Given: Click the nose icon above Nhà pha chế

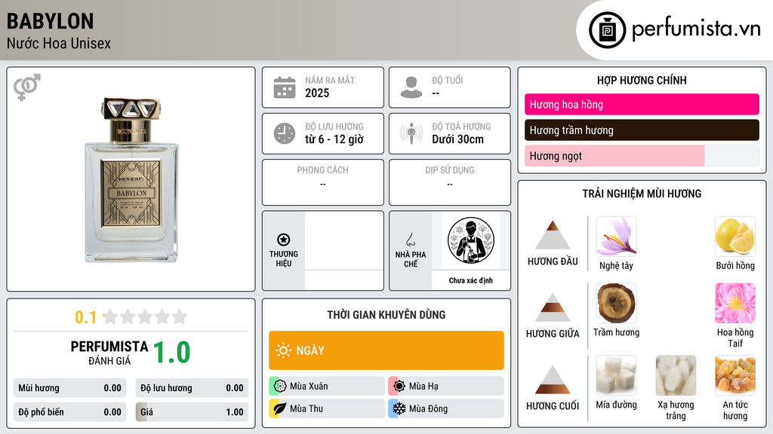Looking at the screenshot, I should tap(410, 240).
